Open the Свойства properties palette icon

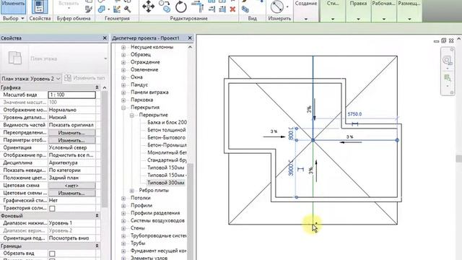[x=40, y=6]
